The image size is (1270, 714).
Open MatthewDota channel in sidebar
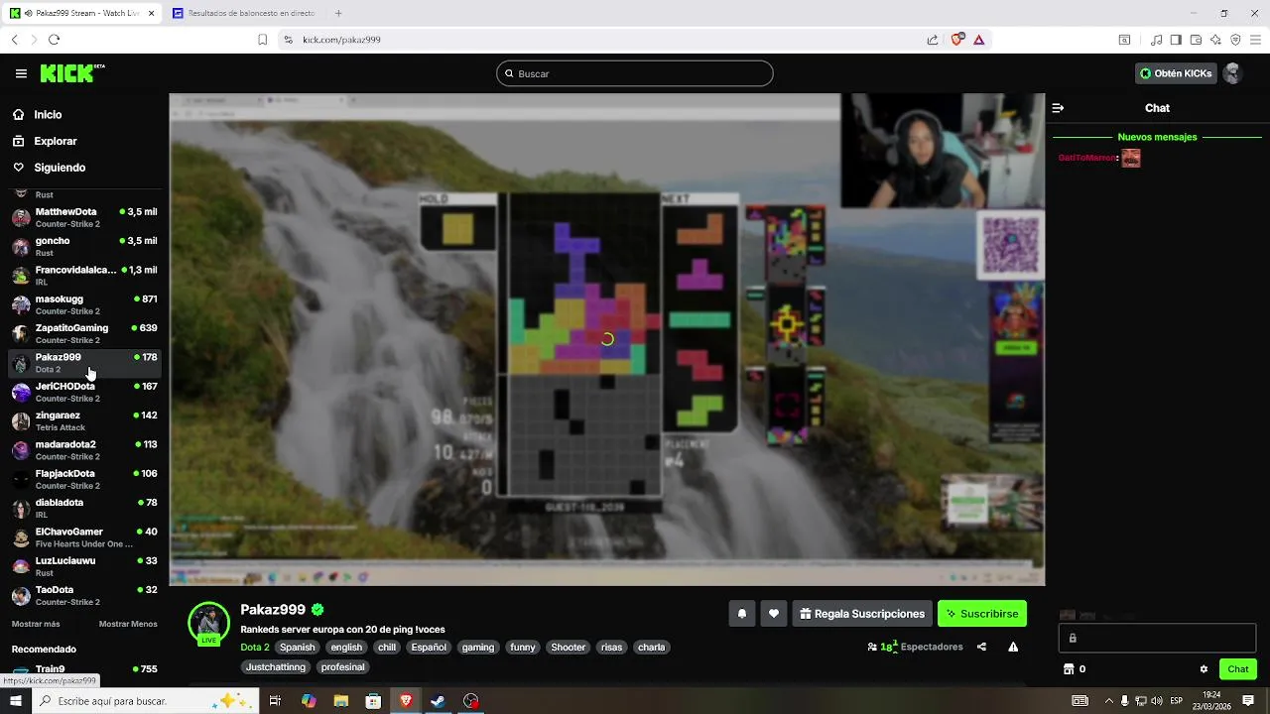[83, 217]
